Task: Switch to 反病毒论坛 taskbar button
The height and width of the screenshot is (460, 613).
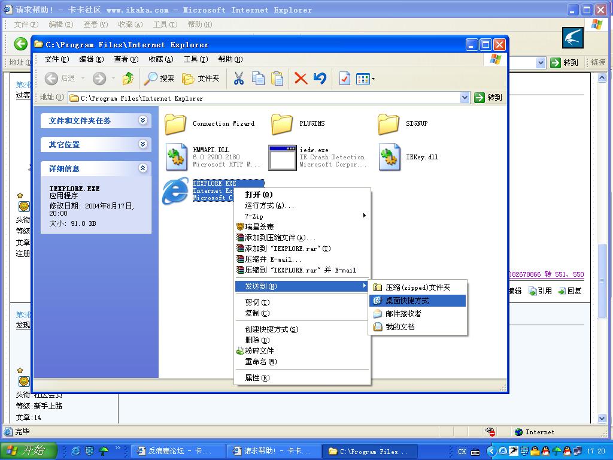Action: click(x=178, y=451)
